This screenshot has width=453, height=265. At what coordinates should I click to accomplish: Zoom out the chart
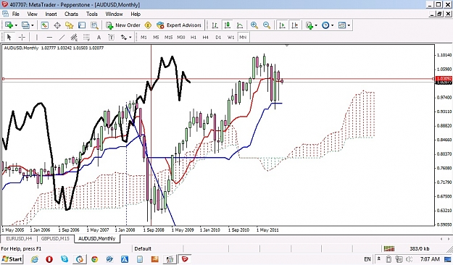click(267, 25)
